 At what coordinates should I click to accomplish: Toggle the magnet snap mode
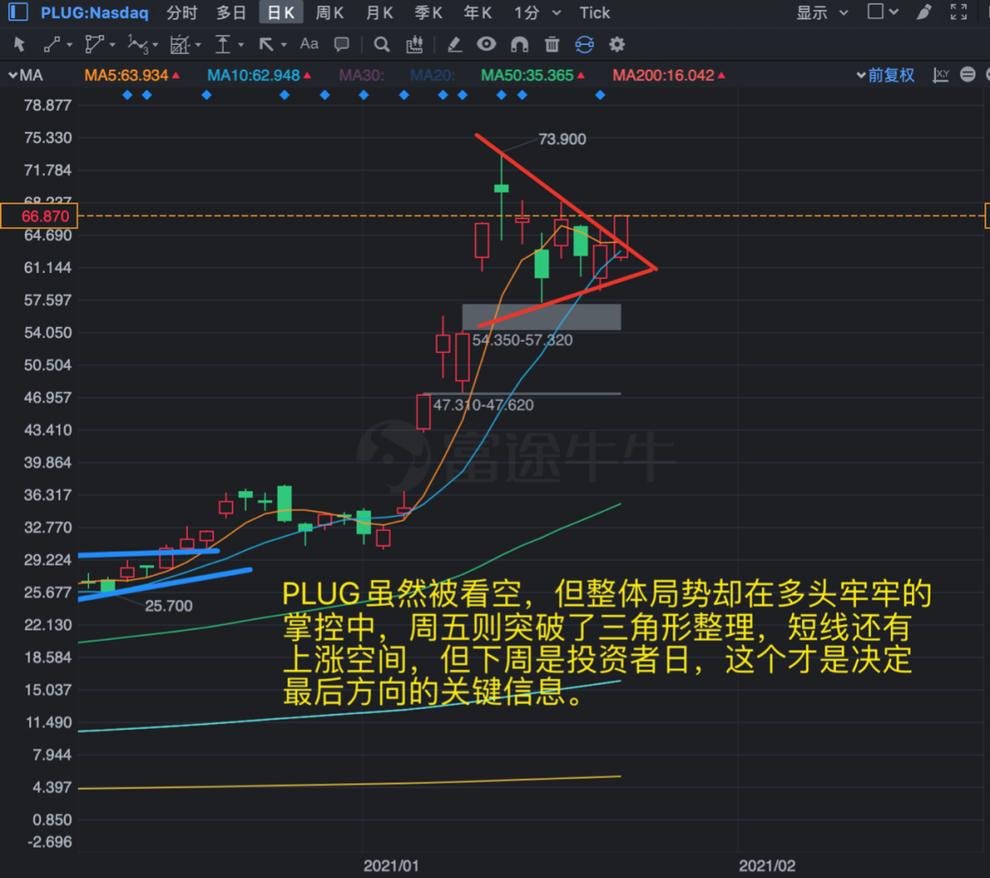pos(519,44)
